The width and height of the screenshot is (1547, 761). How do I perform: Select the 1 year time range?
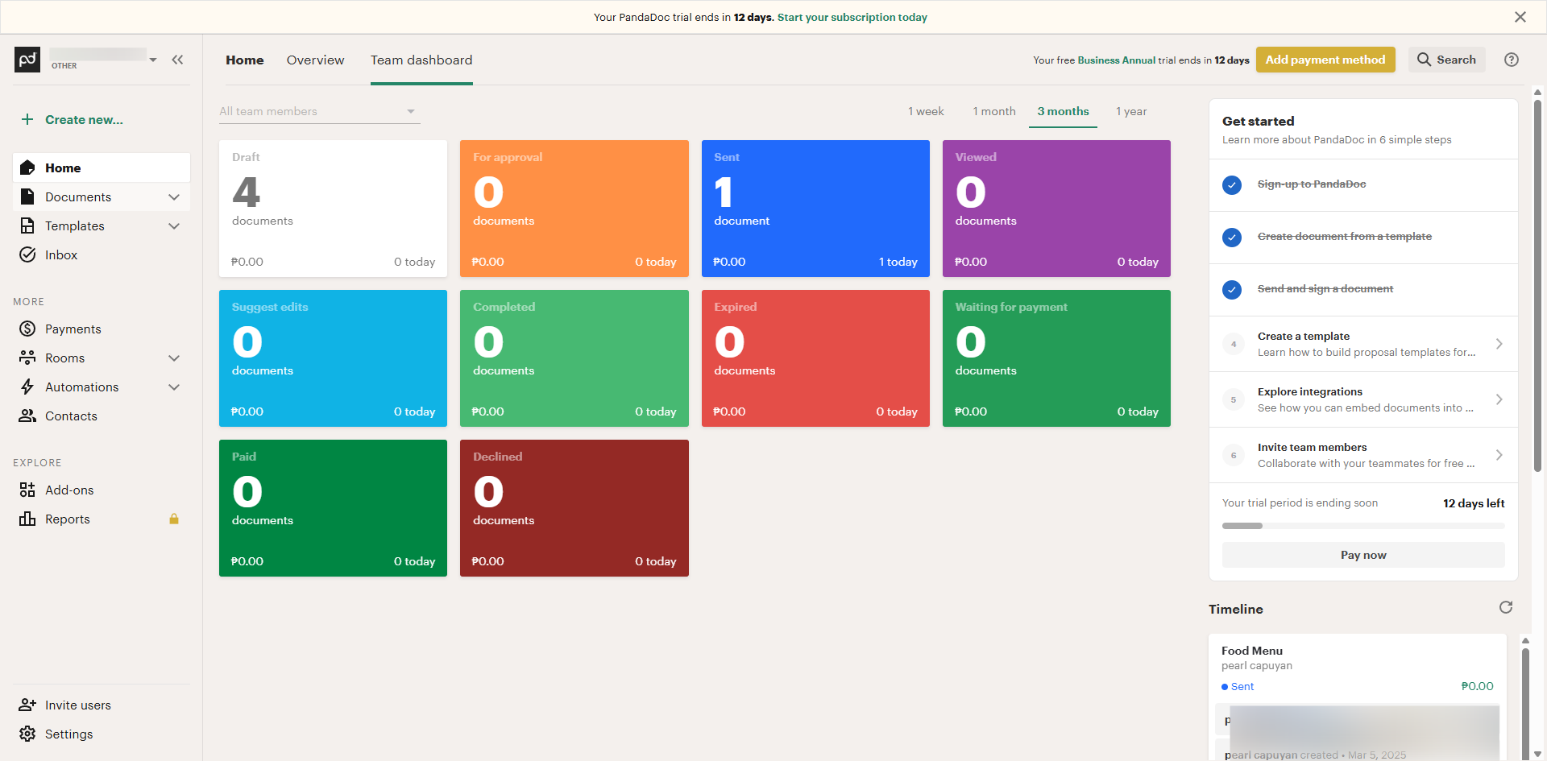[x=1131, y=111]
